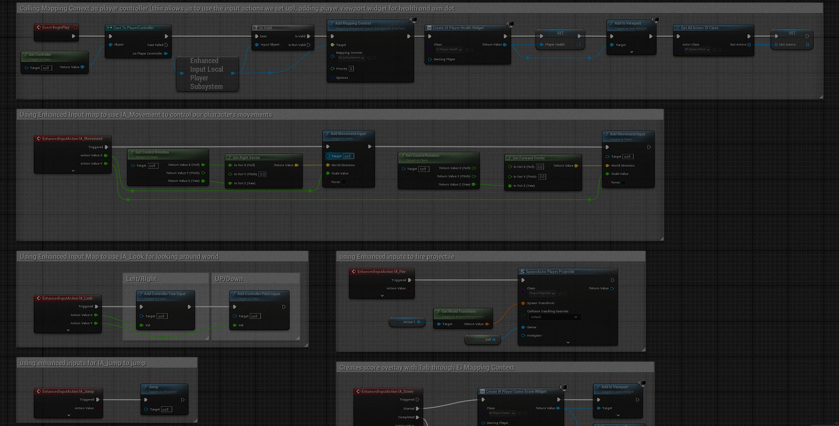Screen dimensions: 839x426
Task: Expand the IA_Look node's advanced pins chevron
Action: (x=68, y=330)
